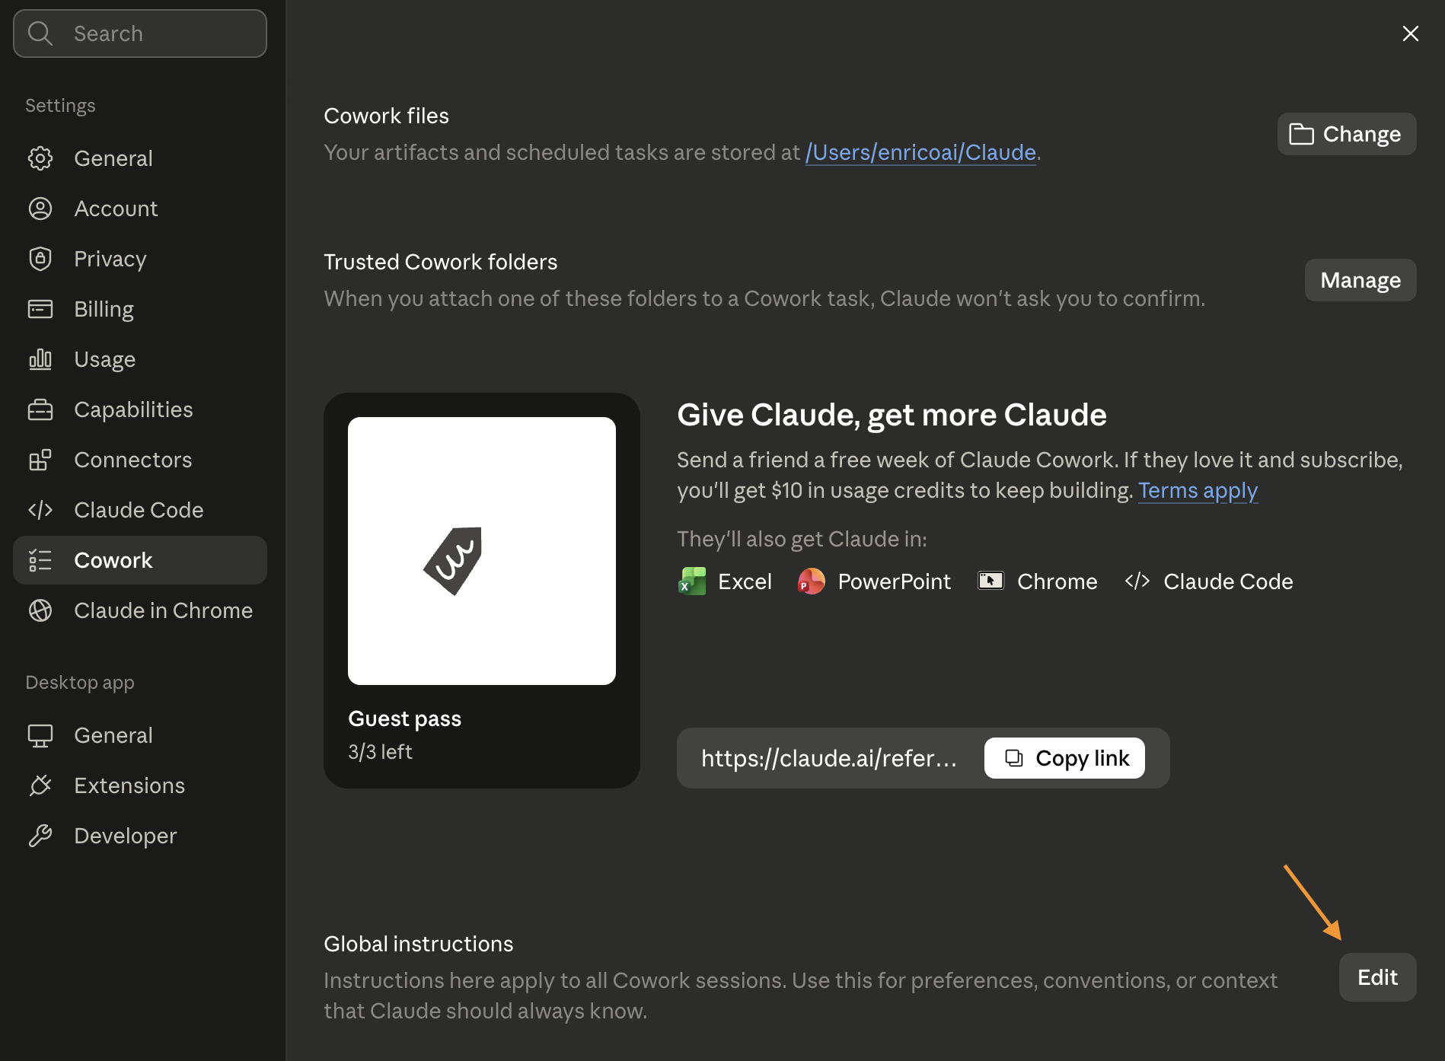Screen dimensions: 1445x1061
Task: Open General settings section
Action: (x=140, y=158)
